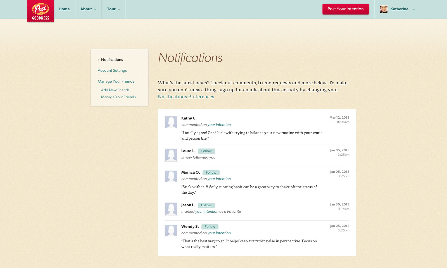Open Wendy S.'s name link

(190, 226)
